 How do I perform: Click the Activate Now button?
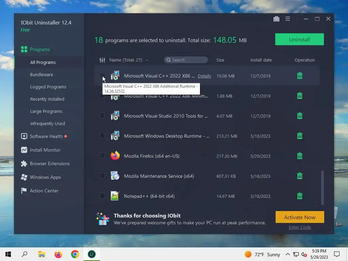coord(300,217)
